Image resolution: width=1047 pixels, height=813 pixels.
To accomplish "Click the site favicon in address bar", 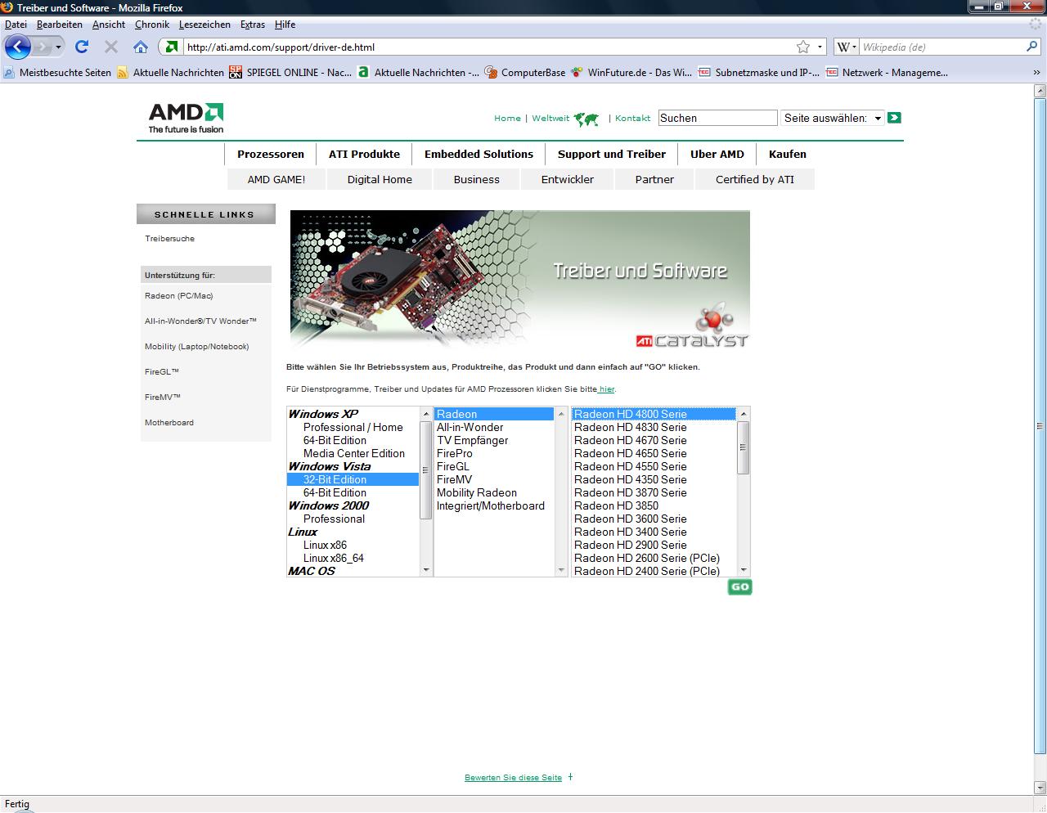I will (172, 47).
